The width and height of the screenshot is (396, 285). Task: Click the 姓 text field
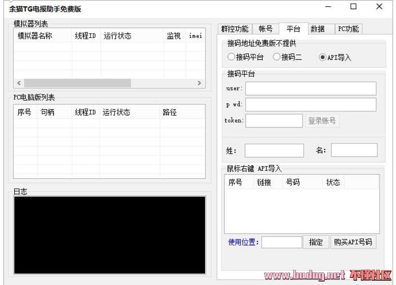tap(274, 151)
